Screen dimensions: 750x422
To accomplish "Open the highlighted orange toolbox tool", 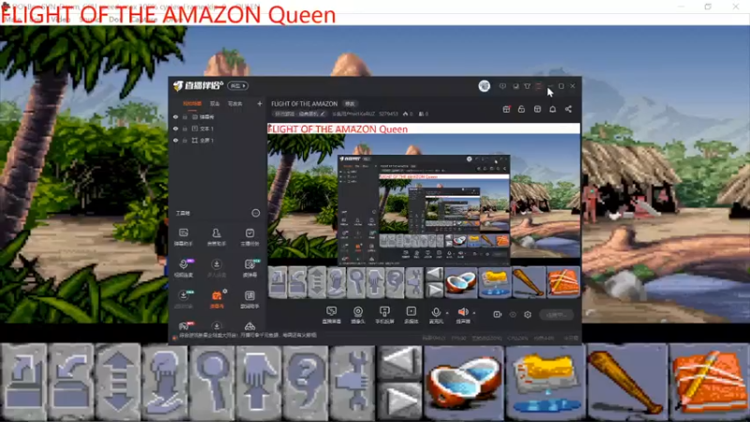I will pos(217,298).
